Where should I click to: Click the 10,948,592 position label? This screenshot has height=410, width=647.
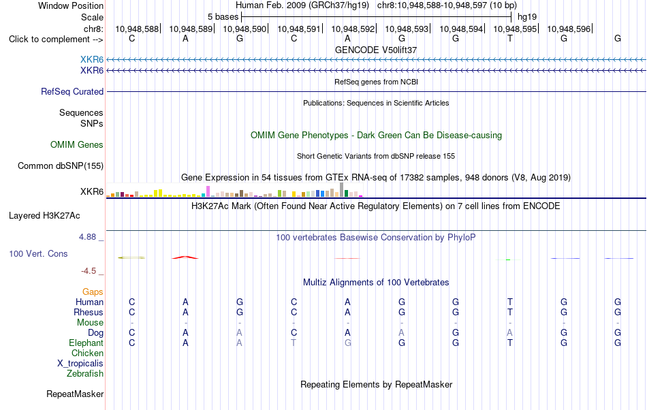353,29
